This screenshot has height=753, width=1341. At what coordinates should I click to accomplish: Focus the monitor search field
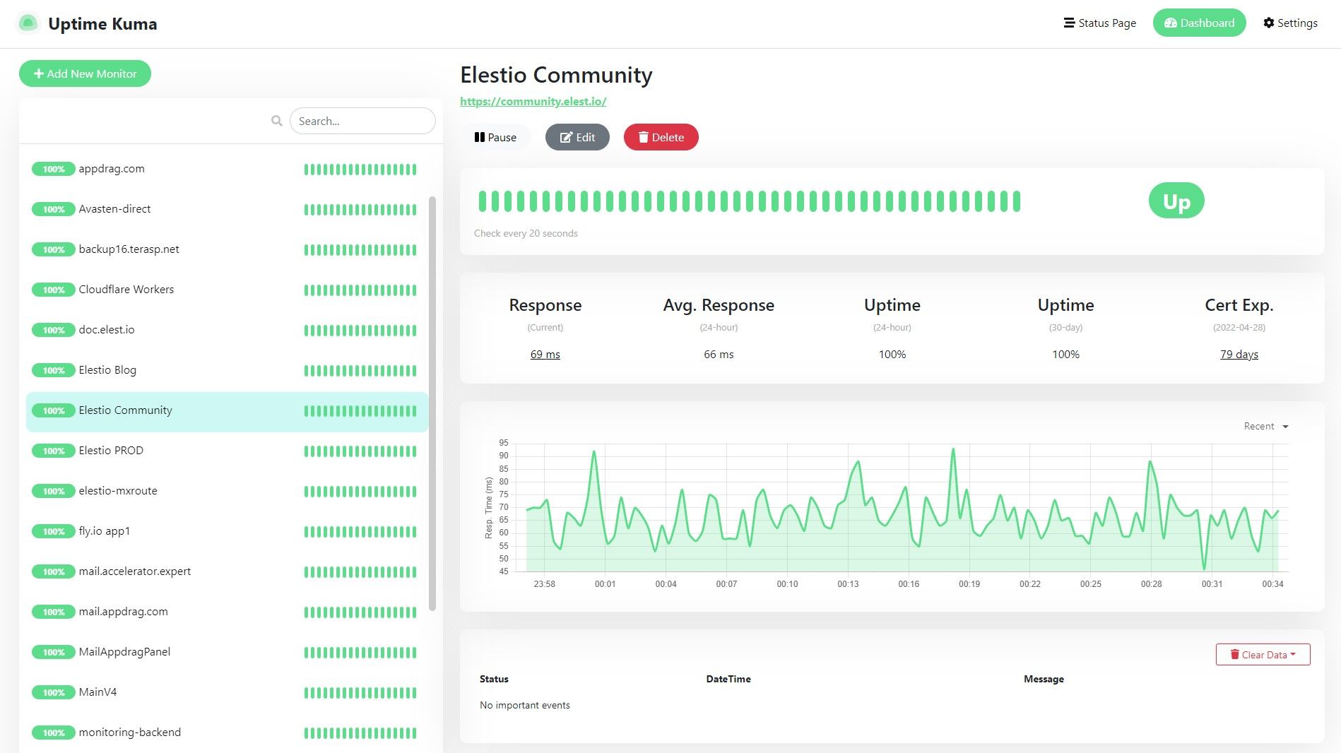362,121
